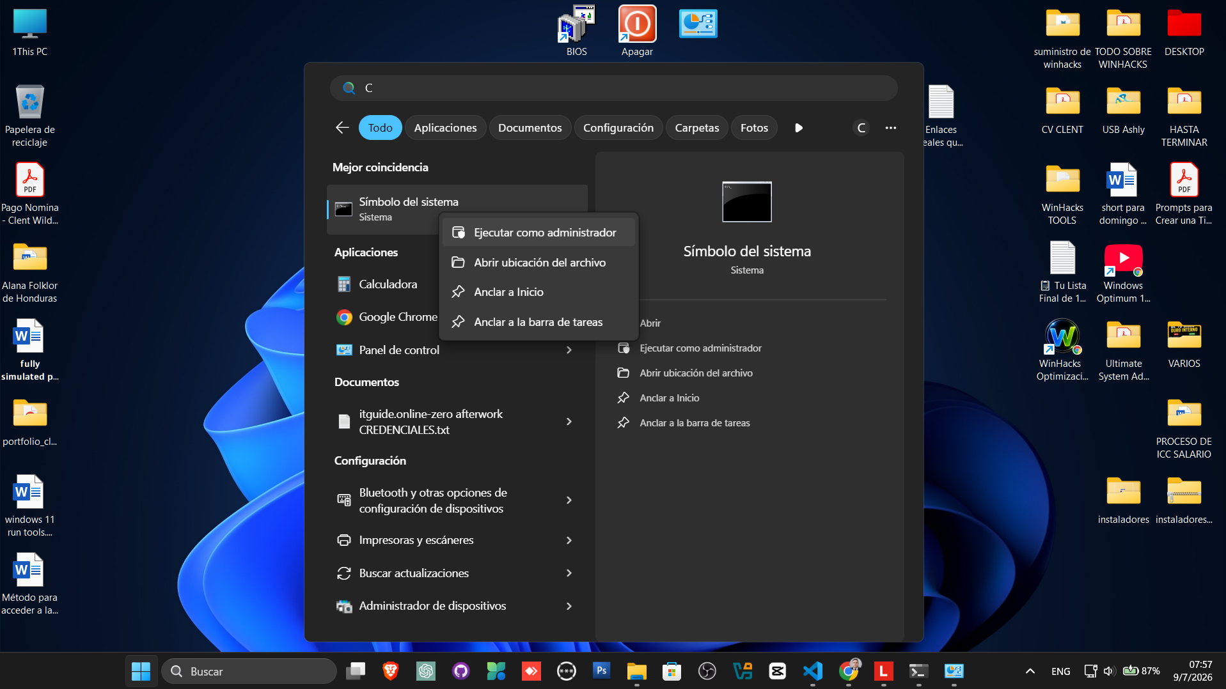Open the Calculadora app result
Screen dimensions: 1226x689
tap(388, 284)
